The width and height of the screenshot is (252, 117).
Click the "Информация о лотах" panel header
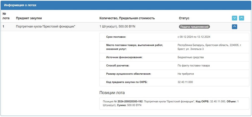[20, 5]
